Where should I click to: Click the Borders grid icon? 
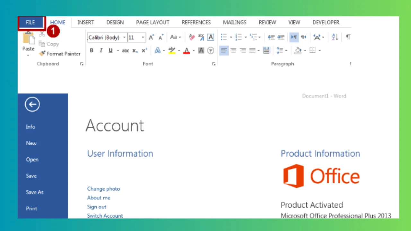point(312,50)
